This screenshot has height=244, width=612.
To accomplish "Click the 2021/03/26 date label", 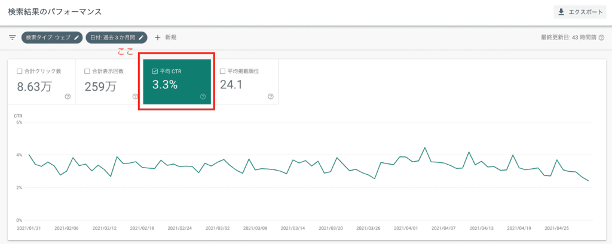I will (x=368, y=228).
